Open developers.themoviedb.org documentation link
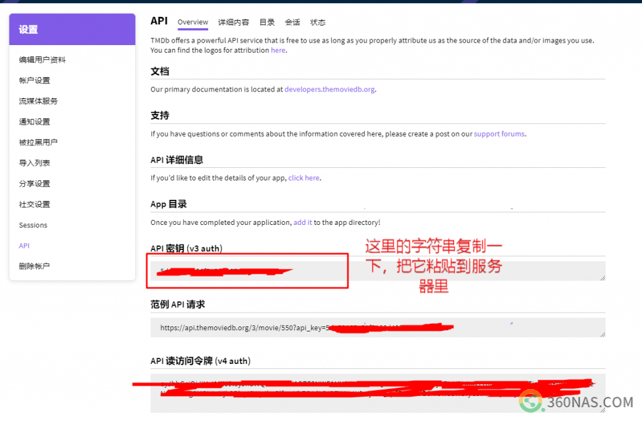 [330, 89]
